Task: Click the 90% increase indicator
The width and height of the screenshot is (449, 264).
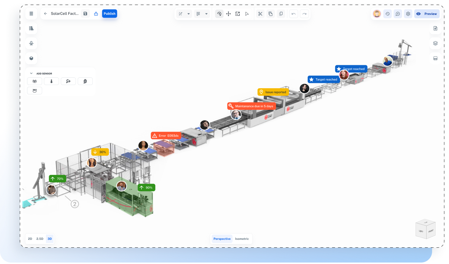Action: pyautogui.click(x=146, y=187)
